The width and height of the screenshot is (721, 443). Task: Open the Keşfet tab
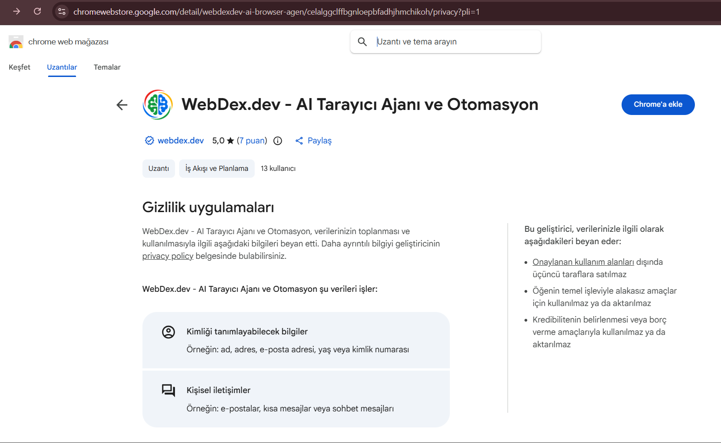20,67
